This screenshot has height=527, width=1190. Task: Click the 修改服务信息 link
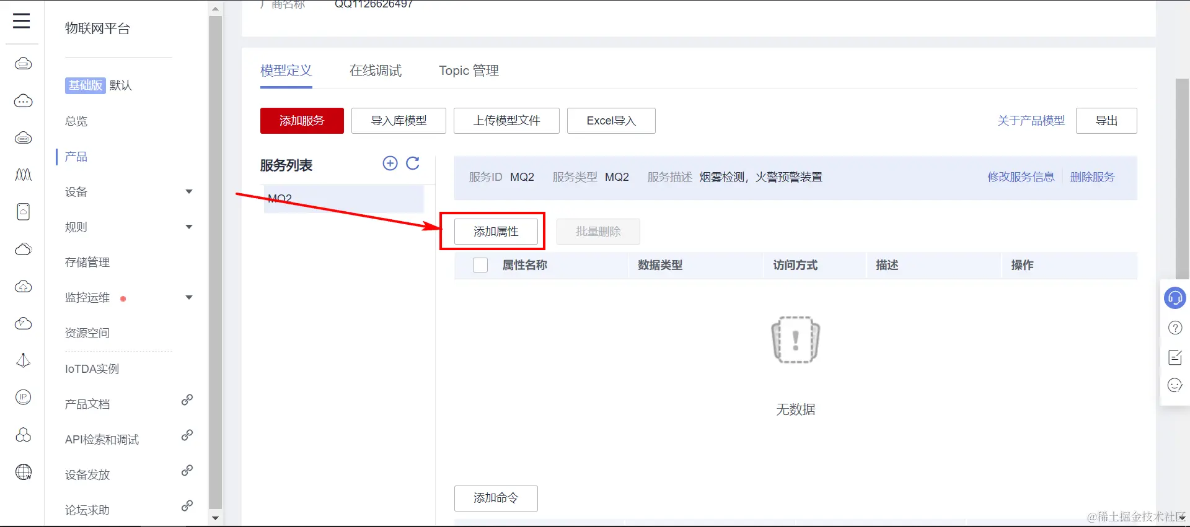coord(1021,177)
